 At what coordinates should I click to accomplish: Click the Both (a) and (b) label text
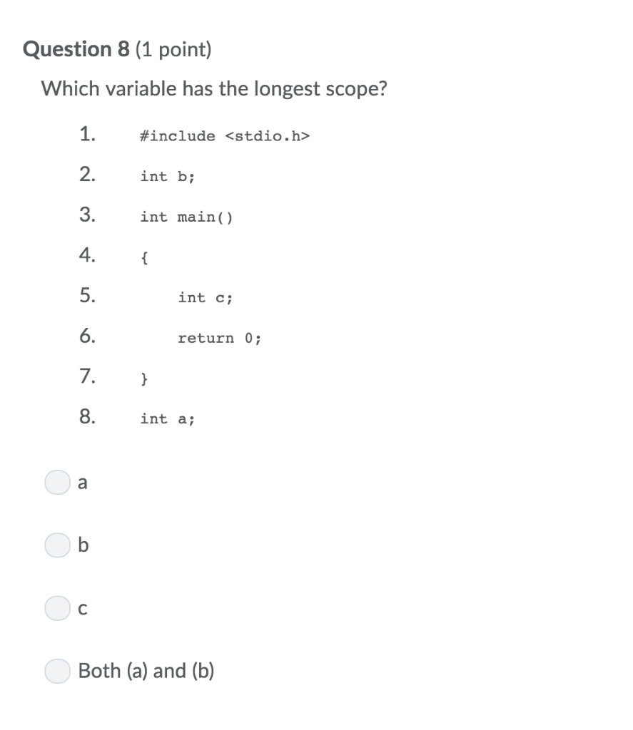pos(145,671)
